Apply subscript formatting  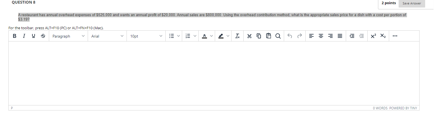pos(383,36)
